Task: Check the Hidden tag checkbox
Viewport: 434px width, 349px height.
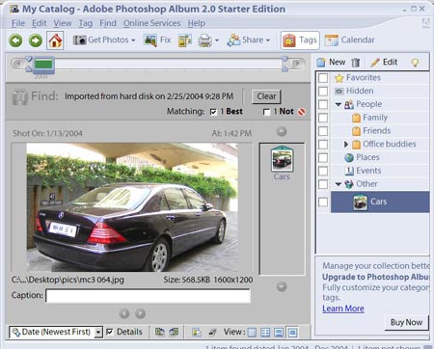Action: (323, 92)
